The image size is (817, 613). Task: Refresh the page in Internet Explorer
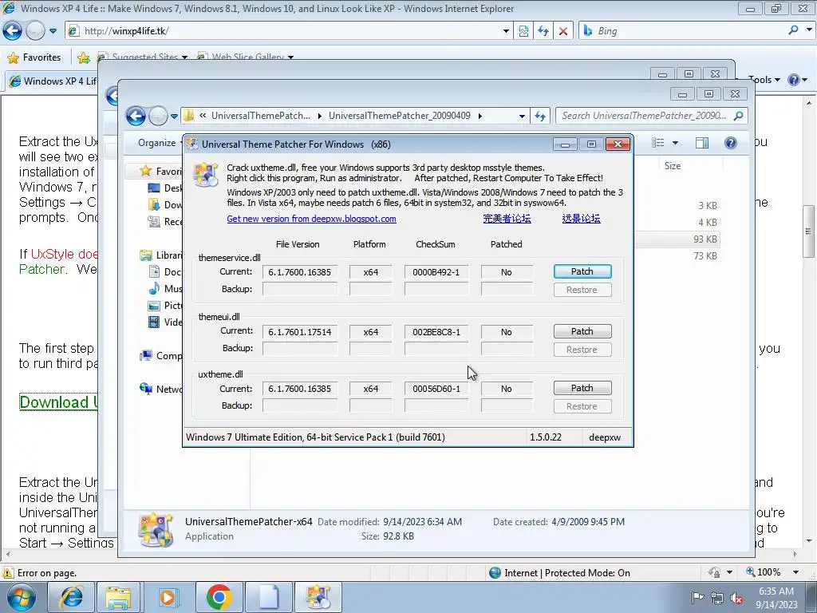point(543,31)
